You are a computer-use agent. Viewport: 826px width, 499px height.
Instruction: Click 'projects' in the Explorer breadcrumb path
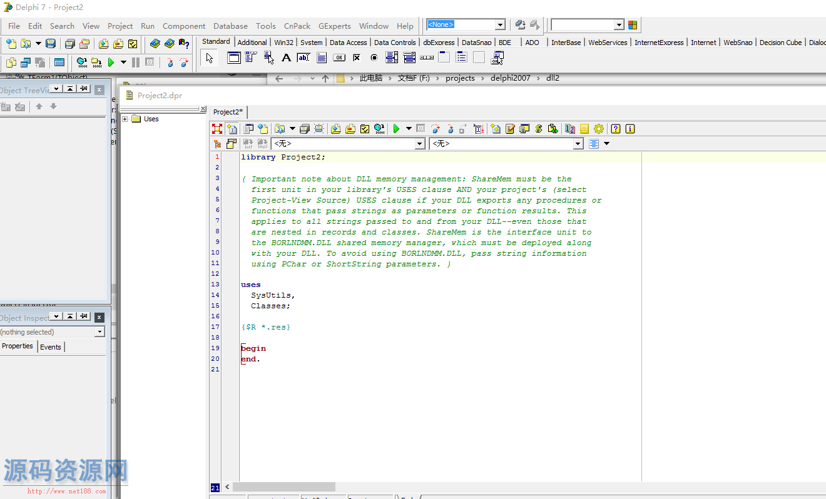(460, 78)
